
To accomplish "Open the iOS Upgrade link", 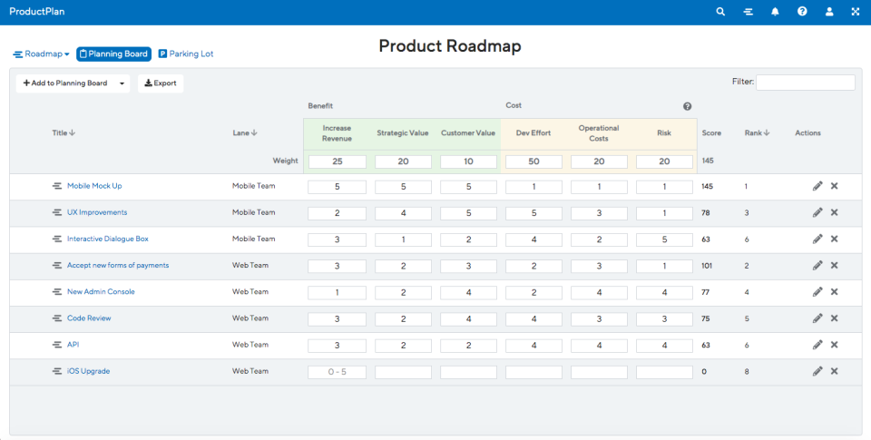I will [88, 371].
